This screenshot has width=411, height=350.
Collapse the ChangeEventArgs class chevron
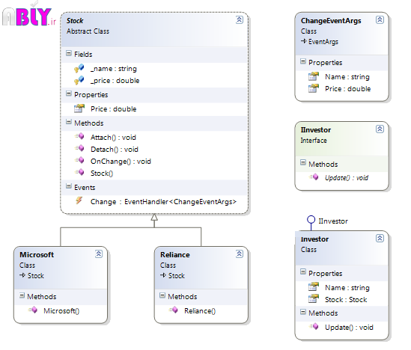380,20
